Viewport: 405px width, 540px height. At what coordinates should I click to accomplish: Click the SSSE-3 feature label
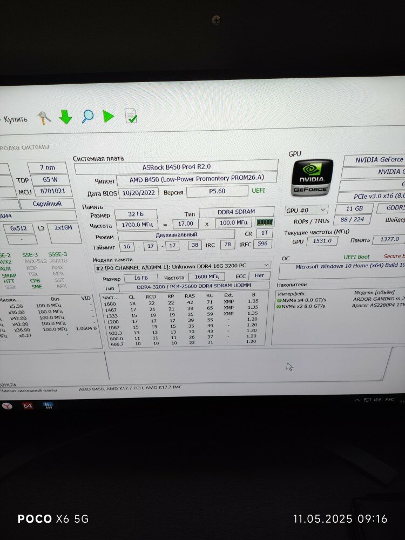tap(58, 254)
